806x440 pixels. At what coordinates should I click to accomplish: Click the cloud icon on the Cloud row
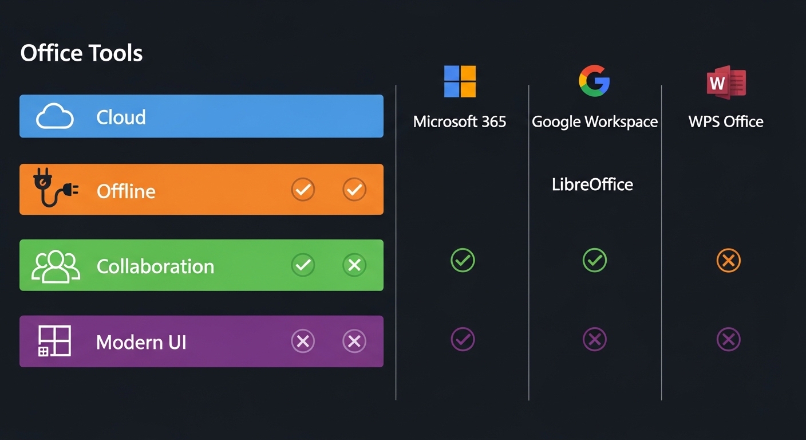(x=55, y=116)
